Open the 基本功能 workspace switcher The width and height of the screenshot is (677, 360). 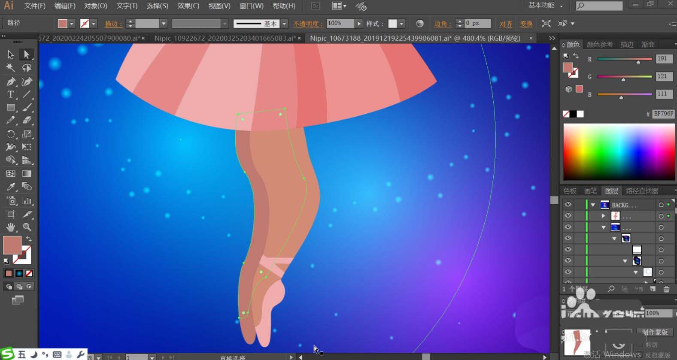545,5
